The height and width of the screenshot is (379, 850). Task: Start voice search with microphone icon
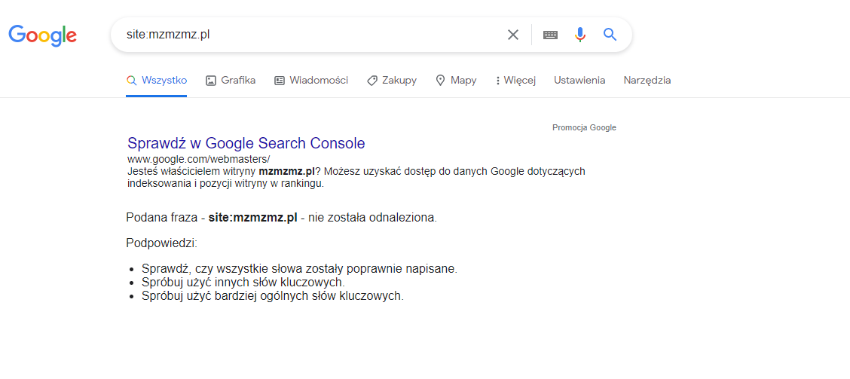(x=580, y=35)
